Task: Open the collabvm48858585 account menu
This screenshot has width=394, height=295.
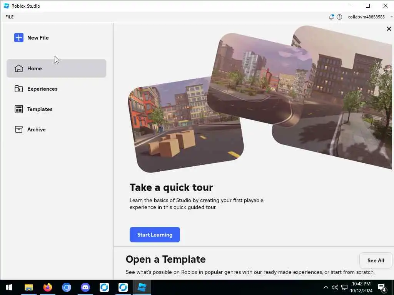Action: tap(366, 17)
